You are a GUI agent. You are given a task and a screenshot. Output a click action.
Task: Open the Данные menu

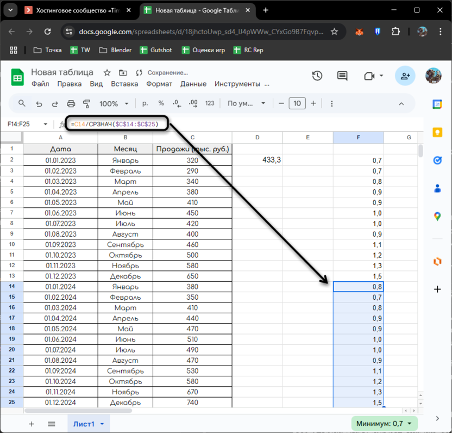click(193, 84)
